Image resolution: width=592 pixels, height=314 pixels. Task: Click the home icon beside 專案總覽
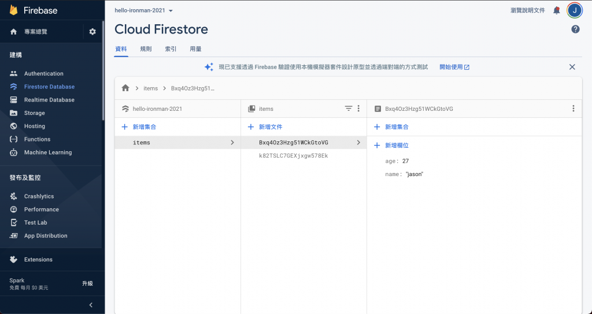click(x=14, y=32)
